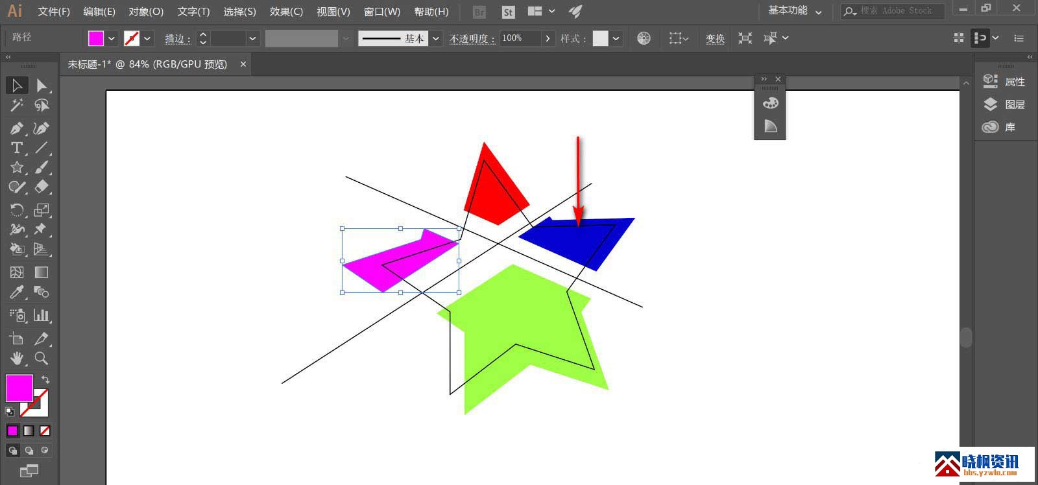This screenshot has width=1038, height=485.
Task: Enable Draw Behind mode
Action: point(29,450)
